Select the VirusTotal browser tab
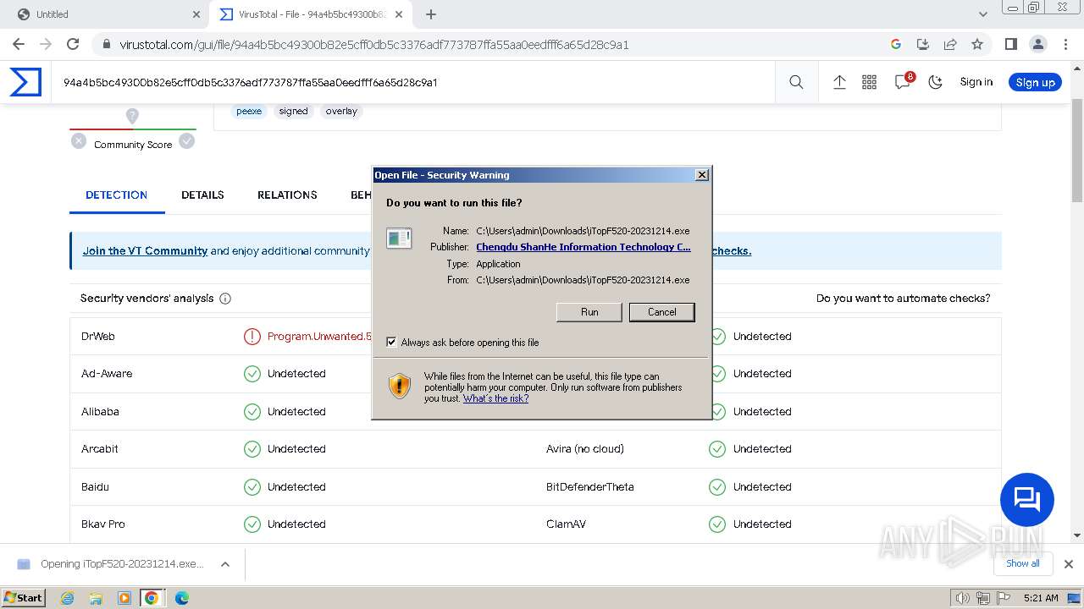 tap(310, 14)
